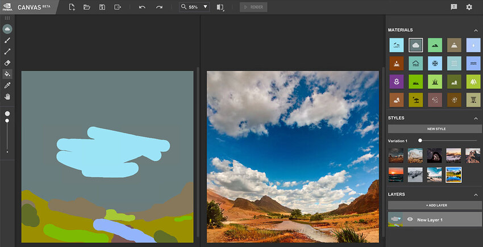Click the Undo arrow in top toolbar

(x=142, y=7)
